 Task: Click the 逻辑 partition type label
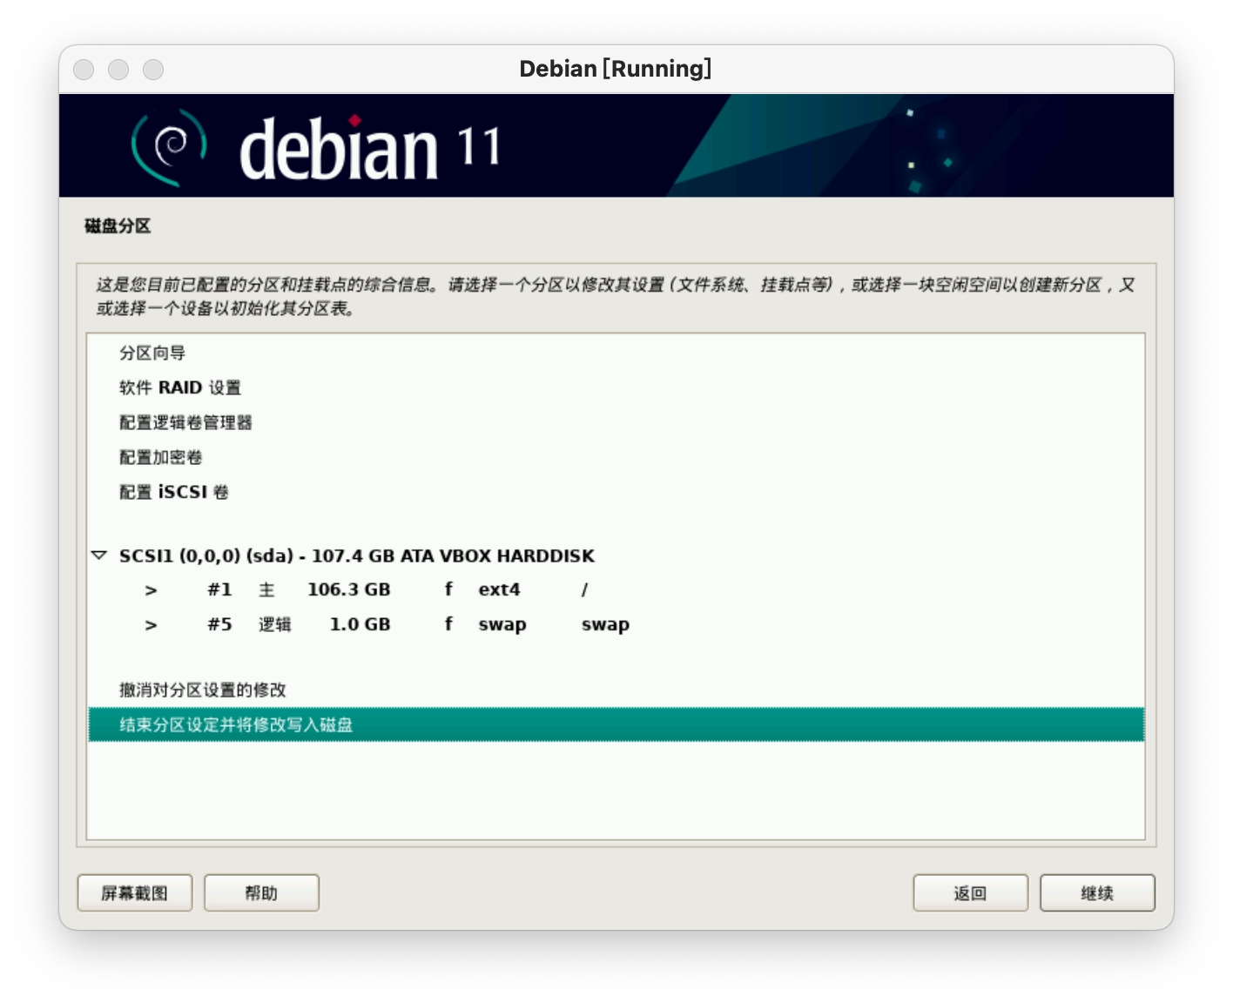[275, 624]
